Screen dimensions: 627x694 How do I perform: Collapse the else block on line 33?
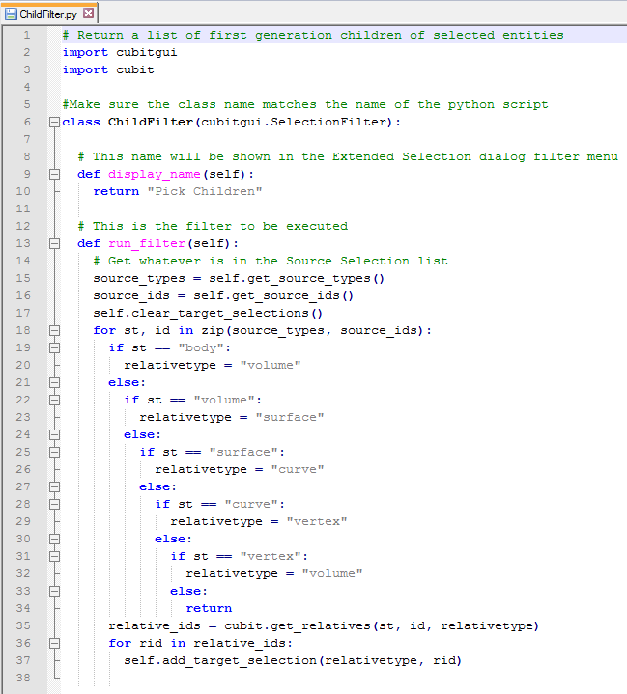tap(54, 591)
